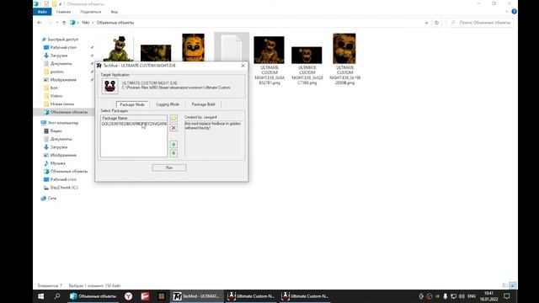Switch to TexMod taskbar button
539x303 pixels.
196,296
